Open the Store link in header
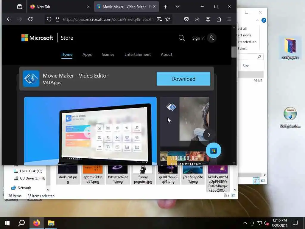Screen dimensions: 305x229 click(67, 38)
